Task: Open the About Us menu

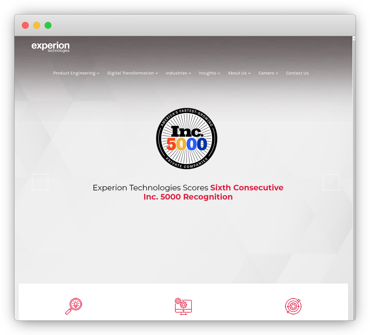Action: (239, 73)
